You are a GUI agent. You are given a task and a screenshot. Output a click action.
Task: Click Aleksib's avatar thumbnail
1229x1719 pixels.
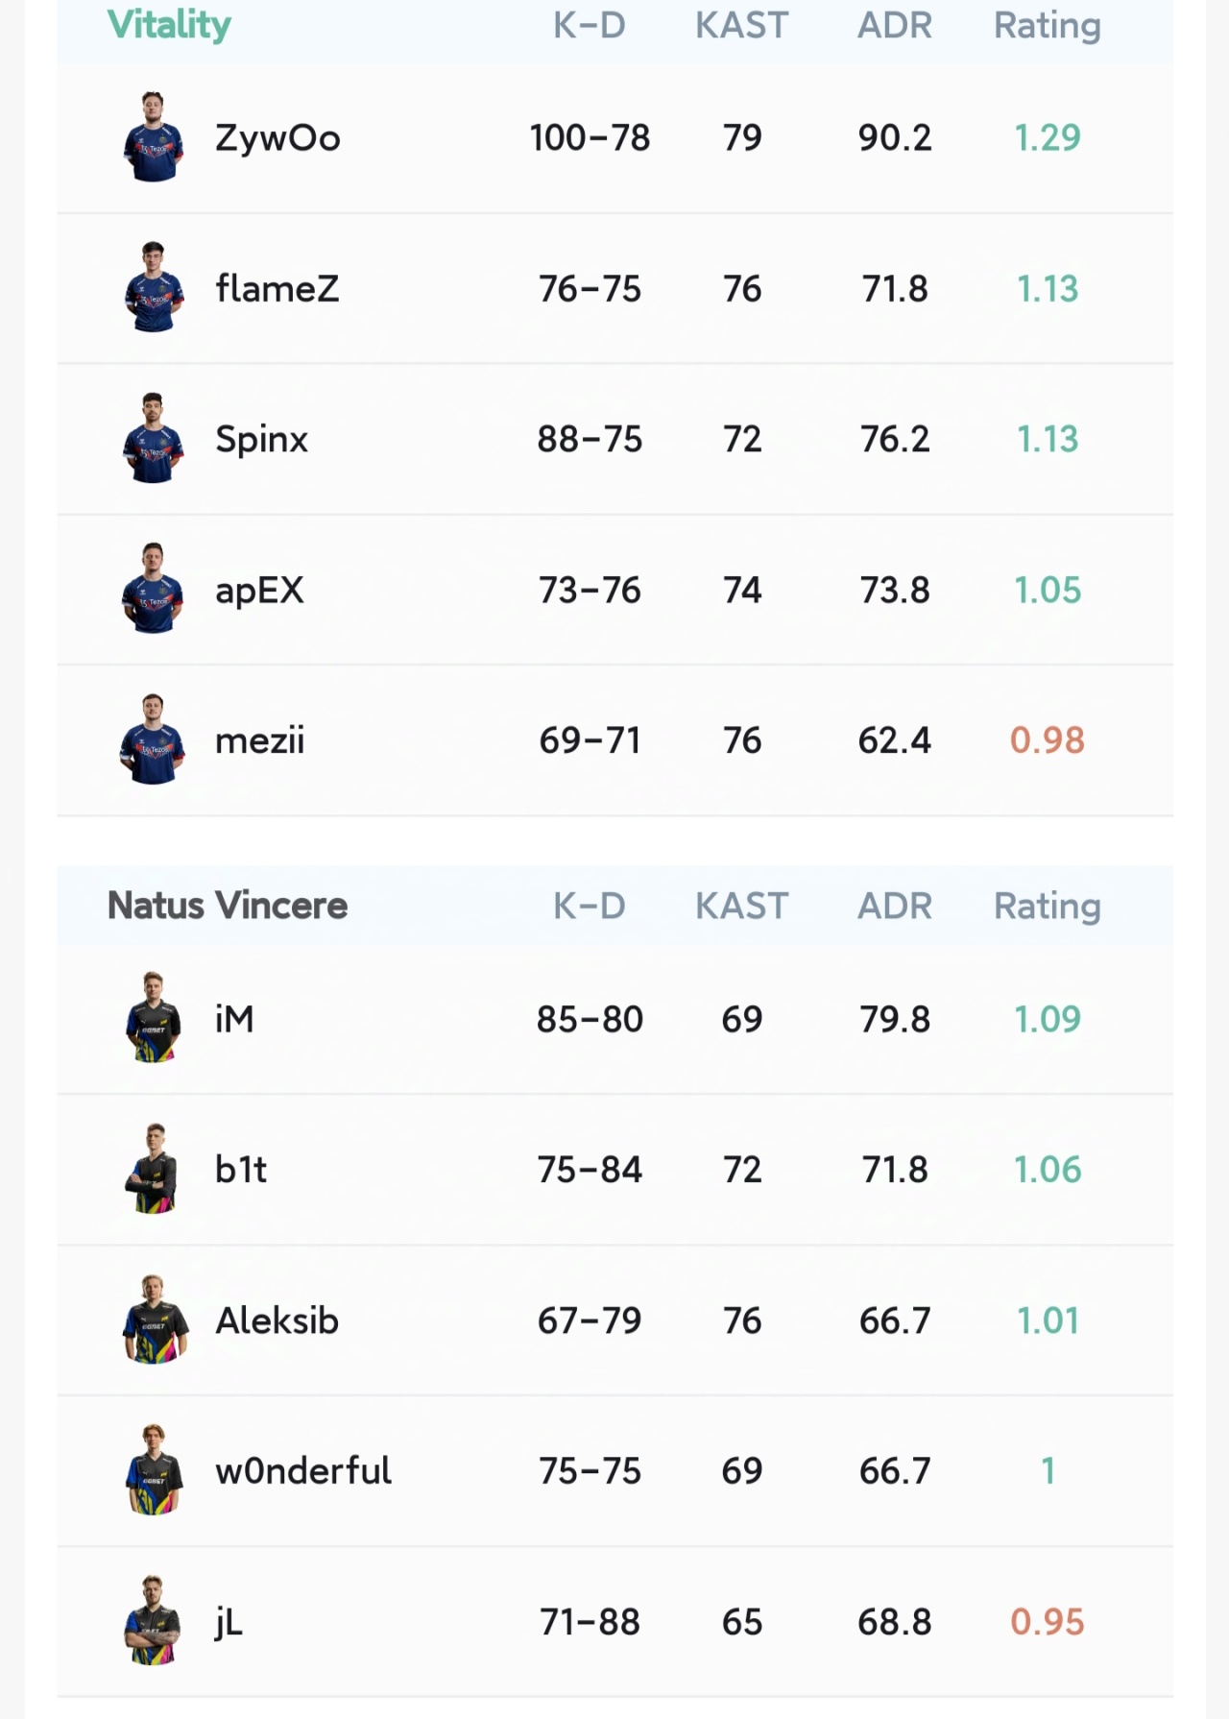coord(154,1320)
